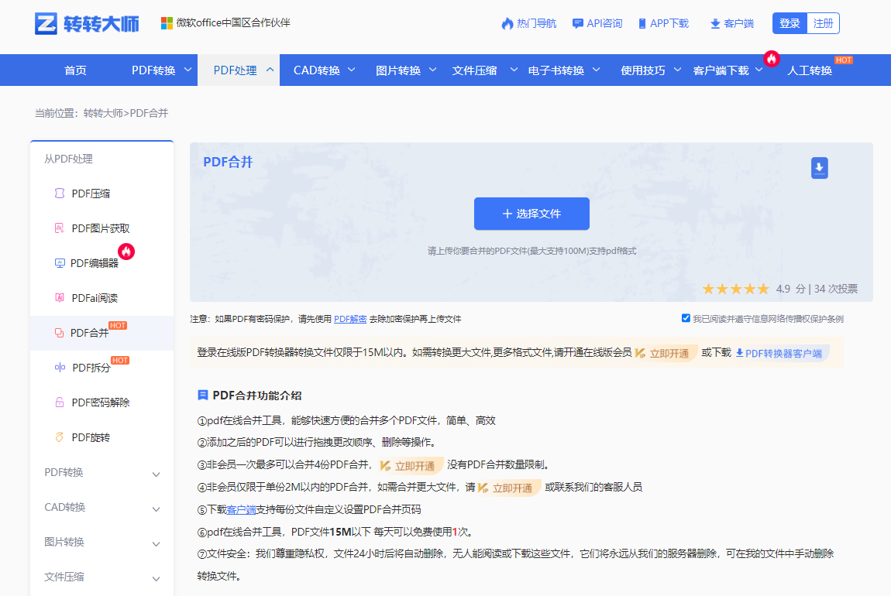Expand the CAD转换 navigation dropdown

click(323, 70)
